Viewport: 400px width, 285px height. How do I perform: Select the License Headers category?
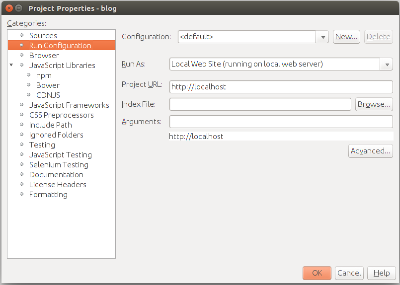pos(58,185)
